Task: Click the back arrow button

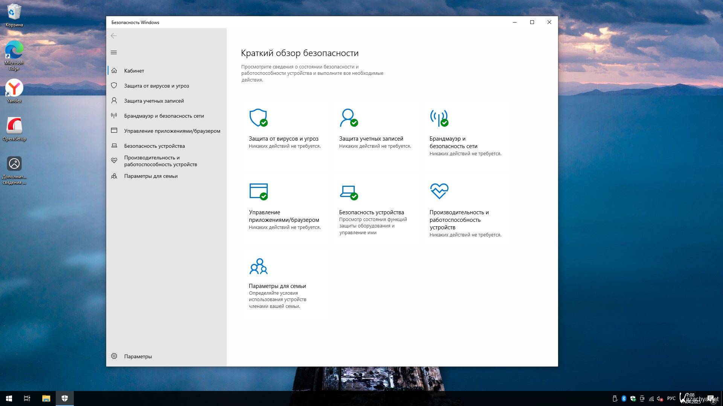Action: click(114, 36)
